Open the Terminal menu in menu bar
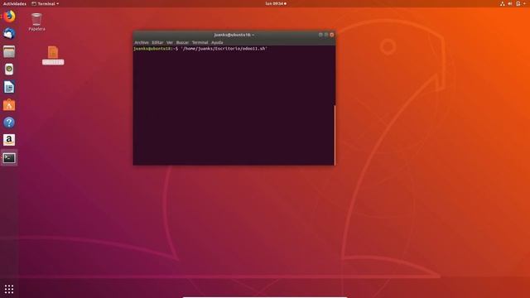This screenshot has width=530, height=298. 200,42
